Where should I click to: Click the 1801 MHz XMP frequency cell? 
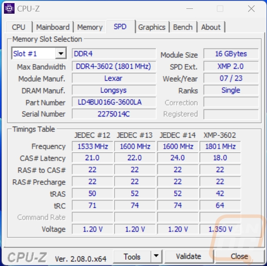point(220,146)
